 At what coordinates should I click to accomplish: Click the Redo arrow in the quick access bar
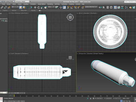click(x=10, y=1)
